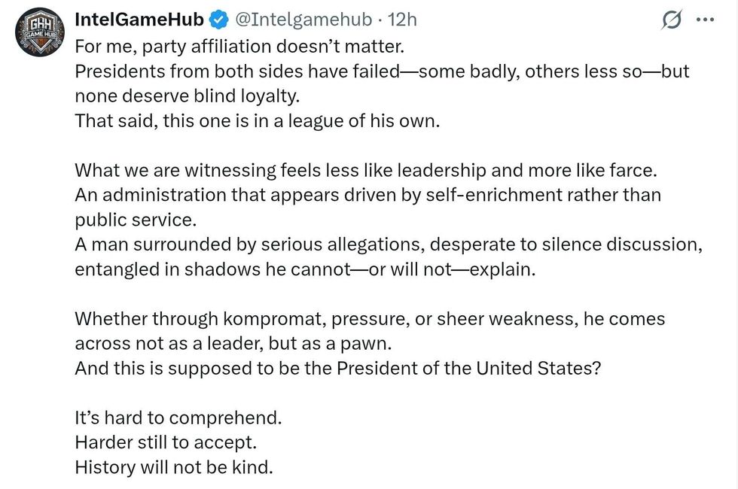Click the line 'entangled in shadows he cannot'
Image resolution: width=738 pixels, height=489 pixels.
click(305, 269)
